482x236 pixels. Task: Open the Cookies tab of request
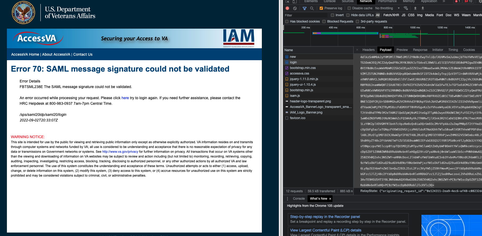pos(469,50)
